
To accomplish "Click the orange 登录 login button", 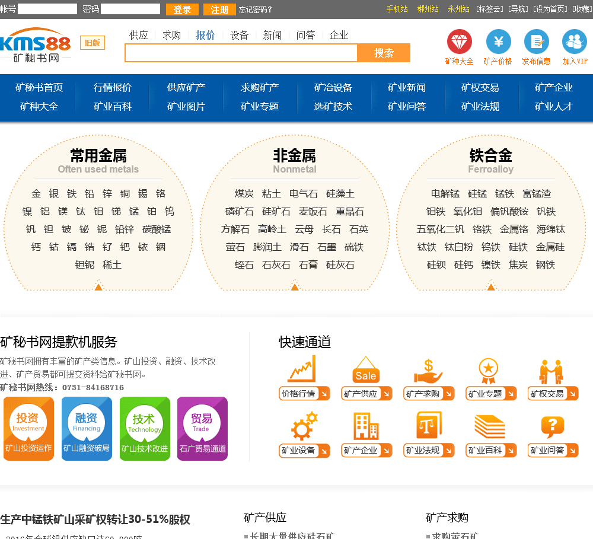I will (182, 9).
